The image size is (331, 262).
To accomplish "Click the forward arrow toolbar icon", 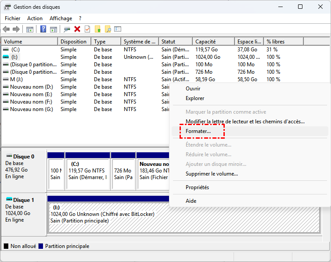I will coord(16,29).
